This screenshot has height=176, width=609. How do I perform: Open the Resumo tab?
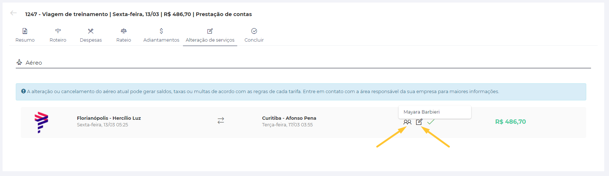pos(25,35)
